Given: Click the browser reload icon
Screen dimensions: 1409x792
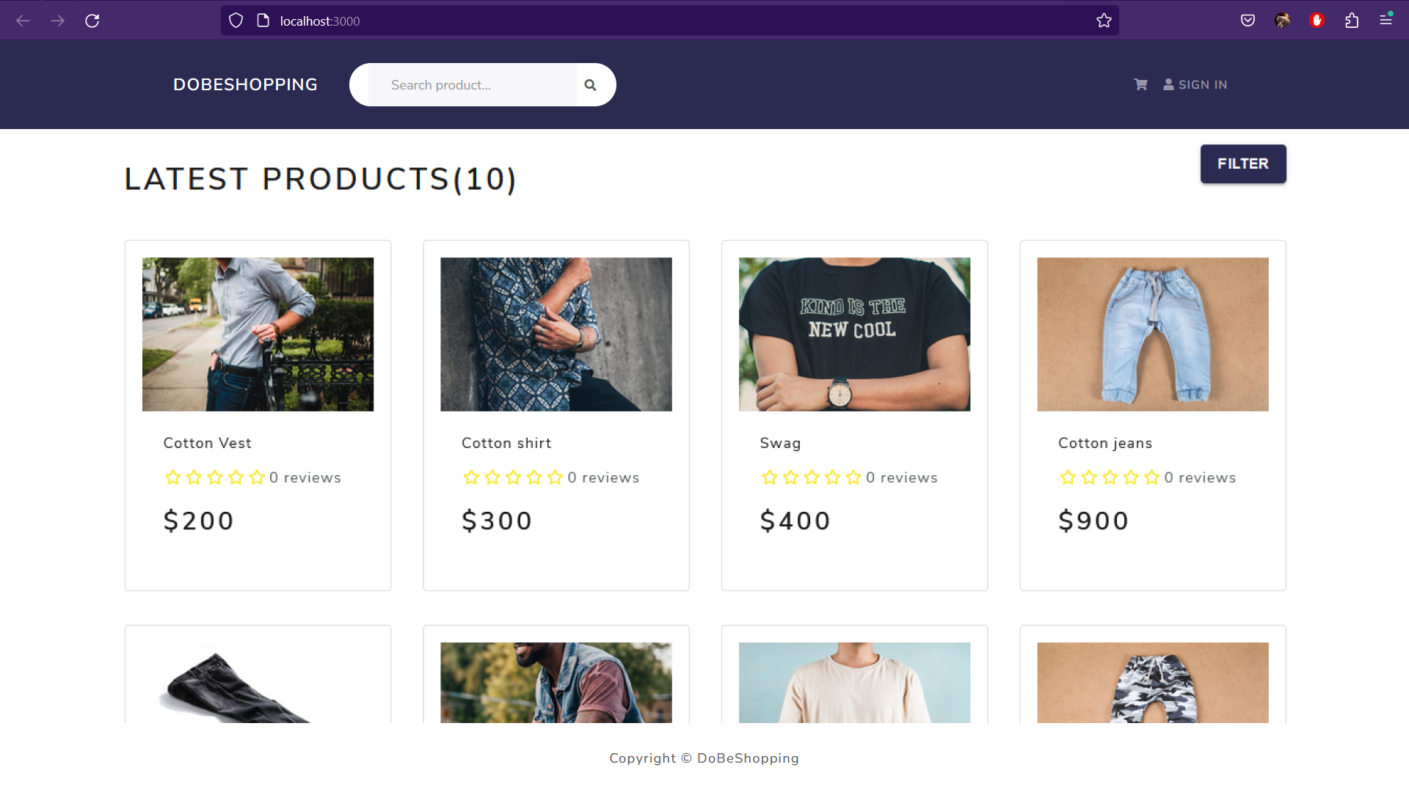Looking at the screenshot, I should (x=92, y=21).
